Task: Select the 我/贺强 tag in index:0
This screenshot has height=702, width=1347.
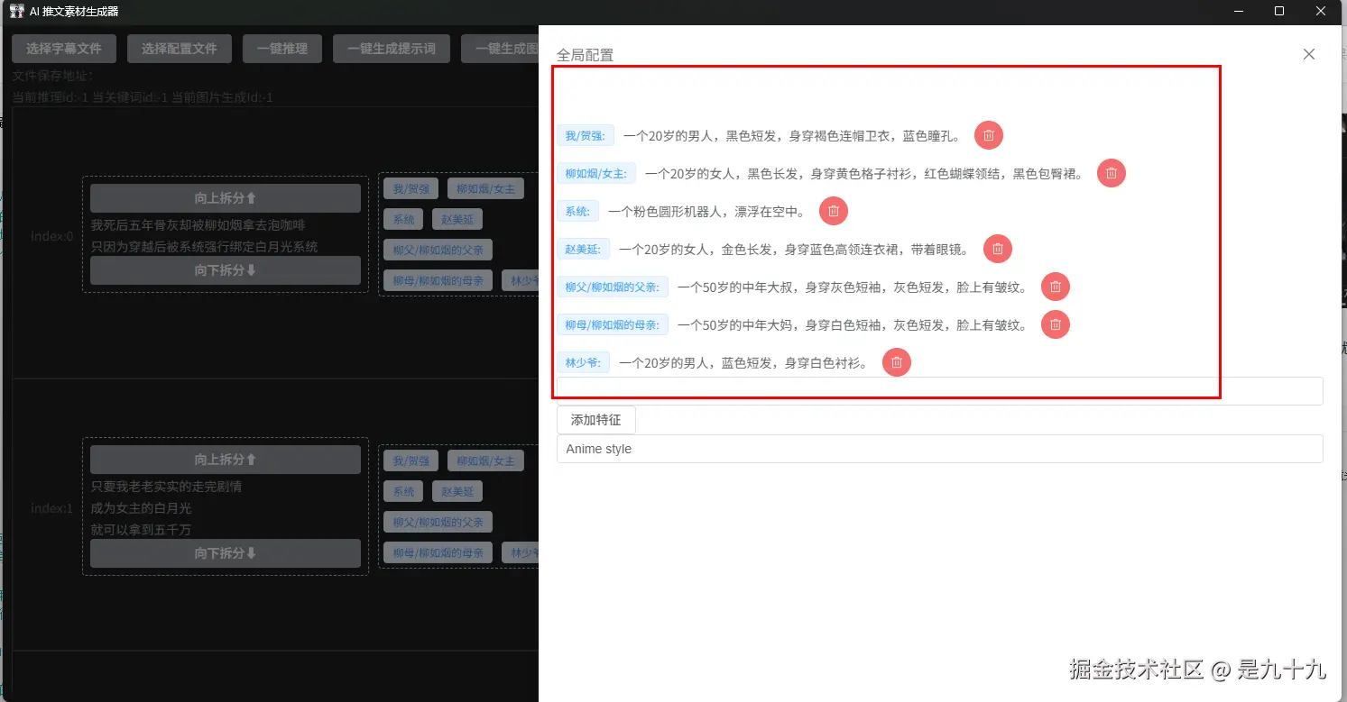Action: click(411, 188)
